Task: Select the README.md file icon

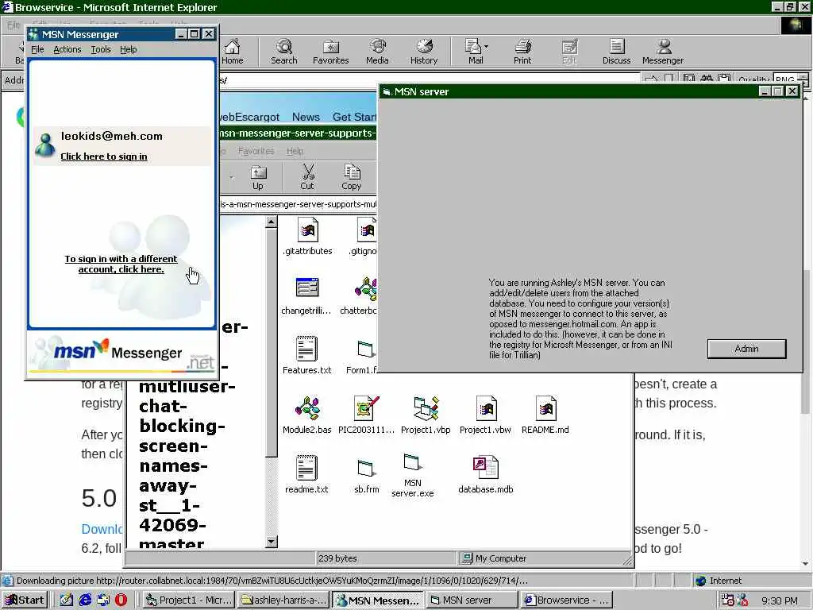Action: (545, 408)
